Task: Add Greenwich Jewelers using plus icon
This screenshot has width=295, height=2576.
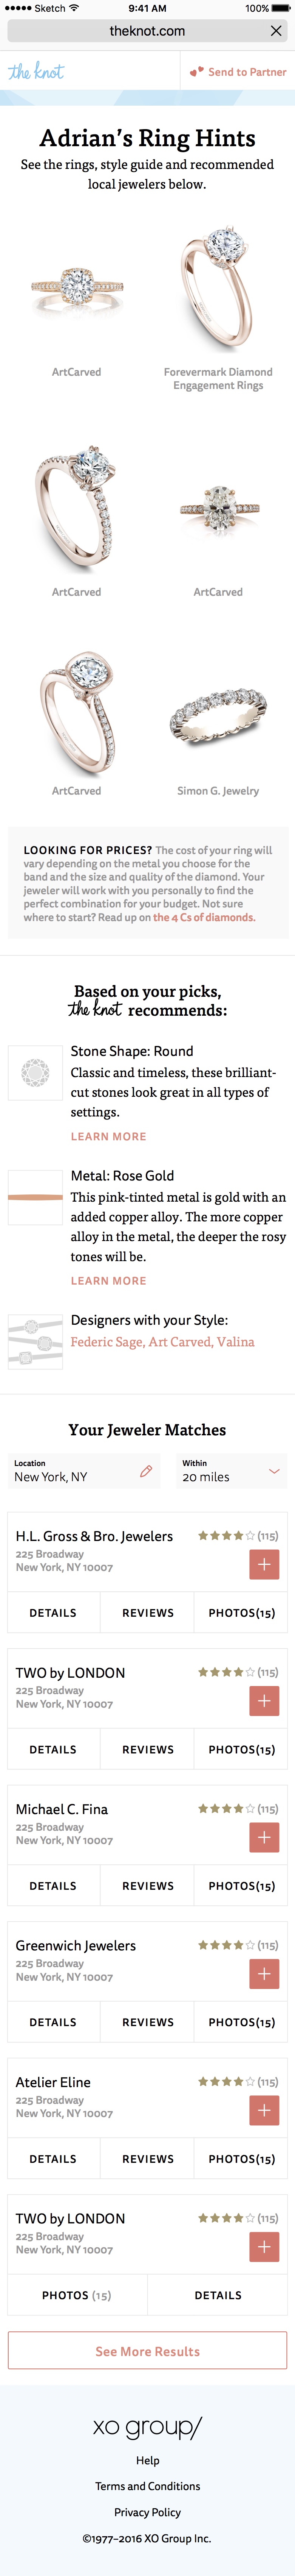Action: [264, 1973]
